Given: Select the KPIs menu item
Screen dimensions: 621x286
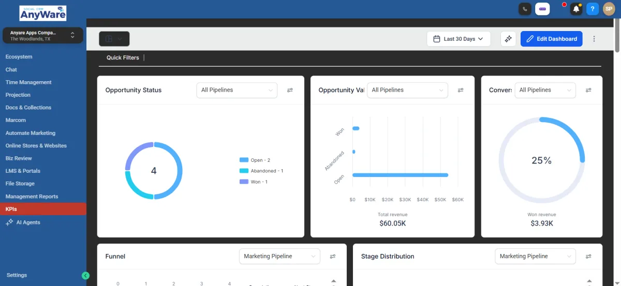Looking at the screenshot, I should click(43, 209).
